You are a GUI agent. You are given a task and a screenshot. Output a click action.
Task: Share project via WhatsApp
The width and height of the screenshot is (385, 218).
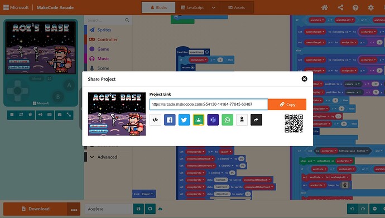227,120
